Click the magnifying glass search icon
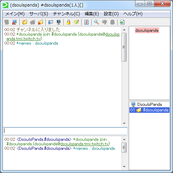 pos(97,22)
